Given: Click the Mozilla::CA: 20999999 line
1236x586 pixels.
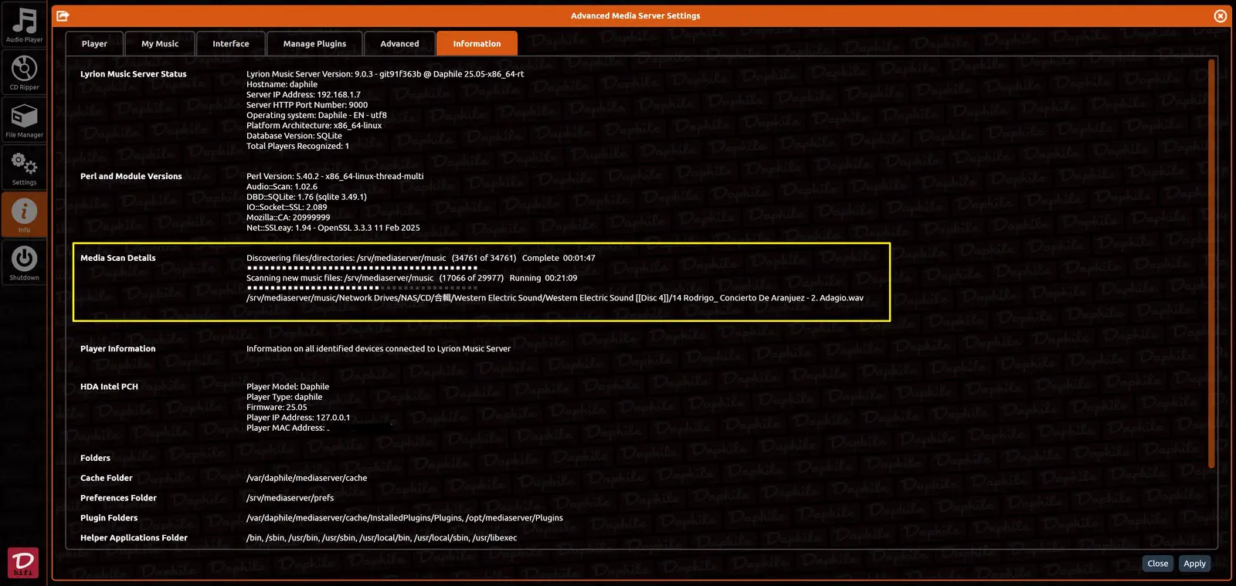Looking at the screenshot, I should pos(288,218).
